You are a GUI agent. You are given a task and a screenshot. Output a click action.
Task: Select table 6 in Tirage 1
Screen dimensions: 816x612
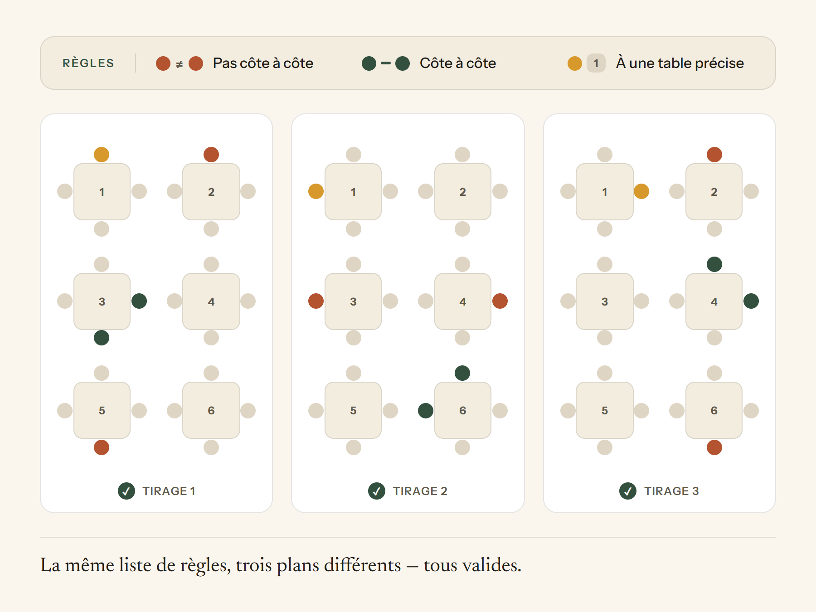(x=211, y=410)
